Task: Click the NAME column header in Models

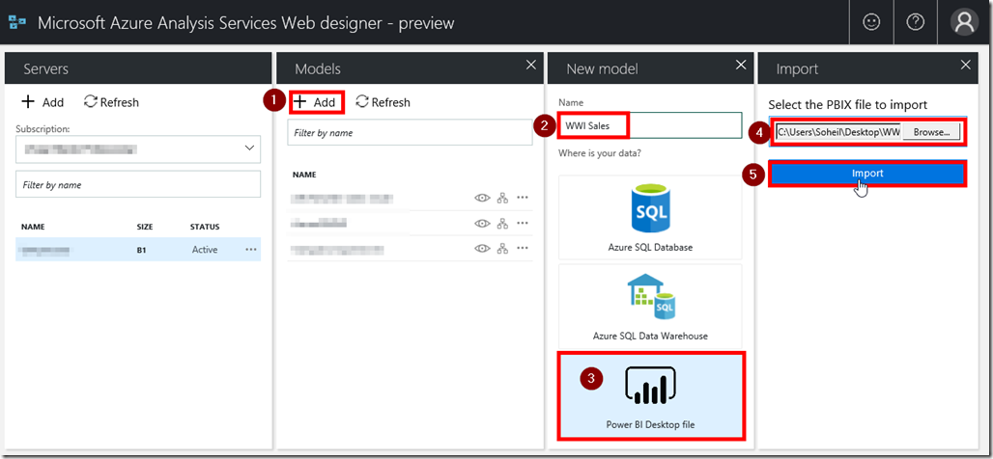Action: pos(304,175)
